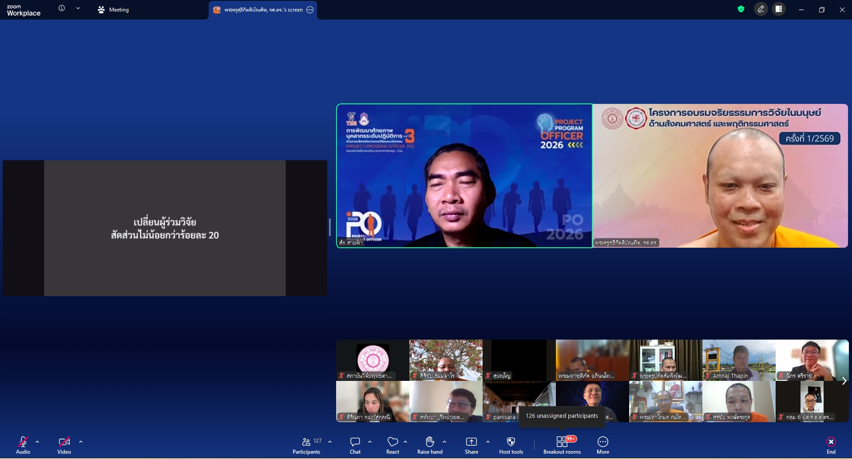This screenshot has height=459, width=852.
Task: Click the Share screen icon
Action: point(471,445)
